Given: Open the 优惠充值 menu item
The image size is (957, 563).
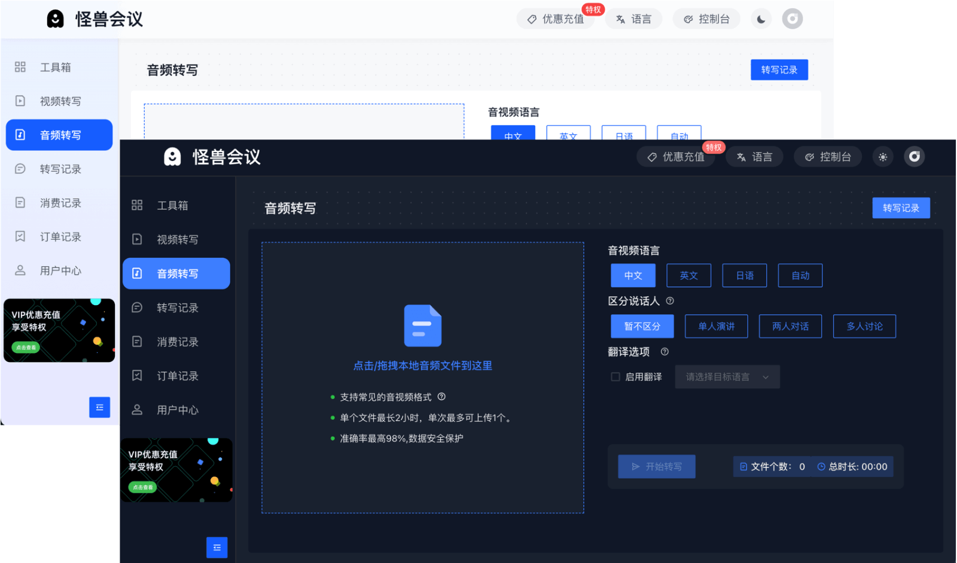Looking at the screenshot, I should click(x=676, y=157).
